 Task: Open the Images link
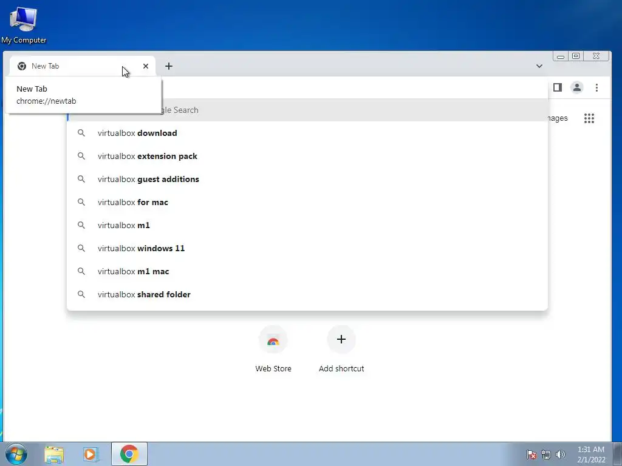(x=558, y=118)
